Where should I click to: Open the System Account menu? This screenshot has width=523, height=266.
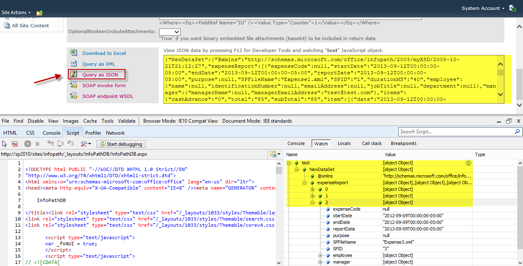483,8
